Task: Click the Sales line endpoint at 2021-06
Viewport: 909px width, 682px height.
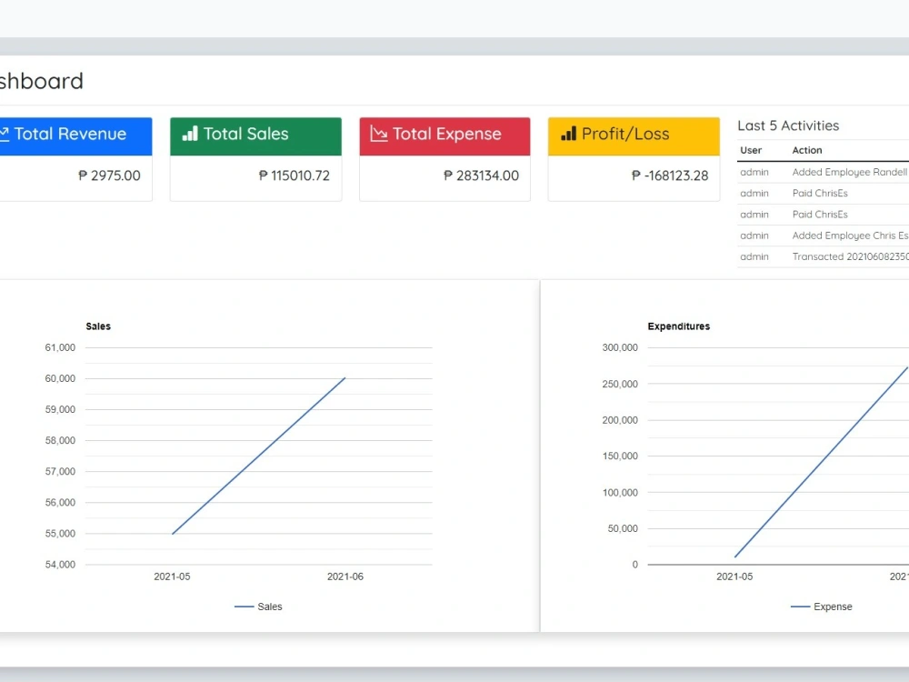Action: (345, 378)
